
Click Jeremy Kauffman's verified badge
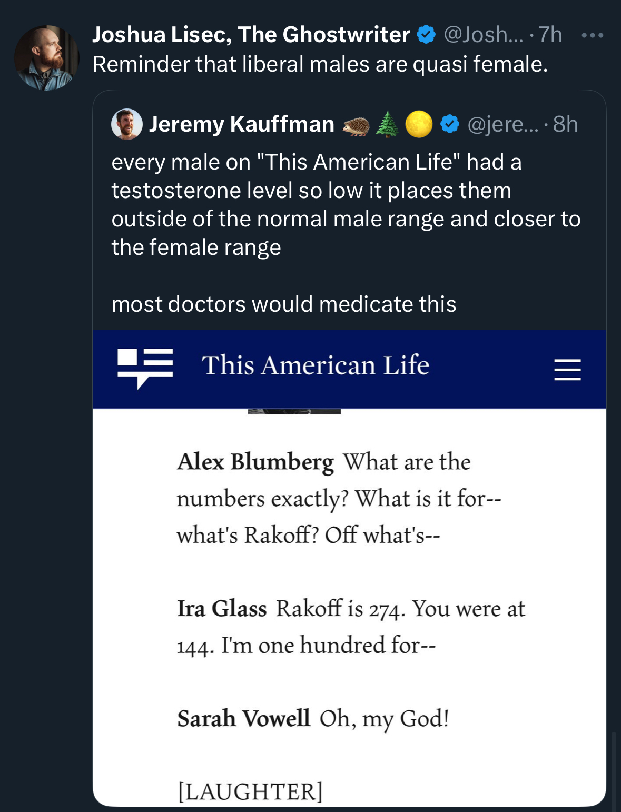click(449, 124)
